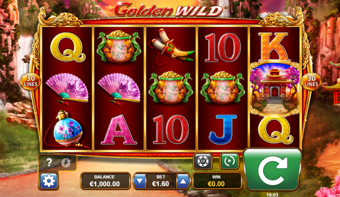Decrease the bet with the down arrow
Viewport: 340px width, 197px height.
click(x=140, y=181)
